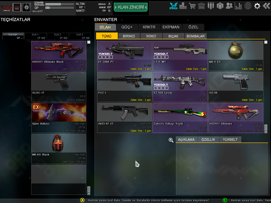271x203 pixels.
Task: Select MK-5 EG grenade item
Action: click(x=236, y=56)
